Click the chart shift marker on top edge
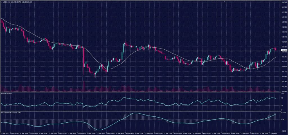This screenshot has width=288, height=135. pyautogui.click(x=224, y=1)
